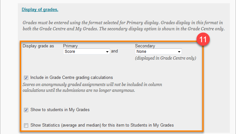The image size is (236, 134).
Task: Uncheck Show to students in My Grades
Action: click(26, 110)
